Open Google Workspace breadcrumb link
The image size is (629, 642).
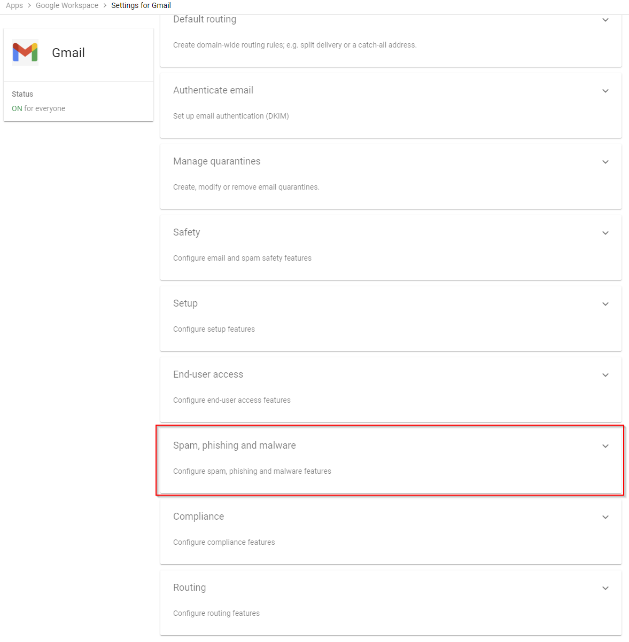pyautogui.click(x=67, y=5)
